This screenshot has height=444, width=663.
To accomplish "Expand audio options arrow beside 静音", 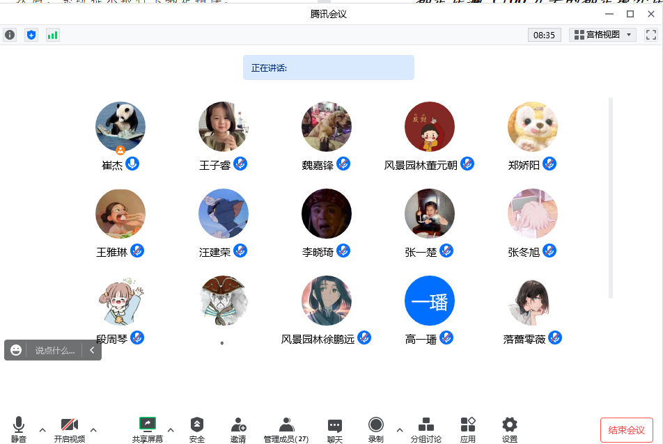I will pos(42,429).
